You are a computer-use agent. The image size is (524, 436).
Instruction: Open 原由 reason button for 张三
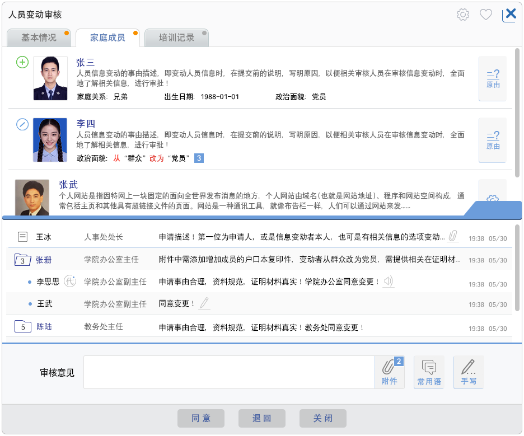click(493, 79)
